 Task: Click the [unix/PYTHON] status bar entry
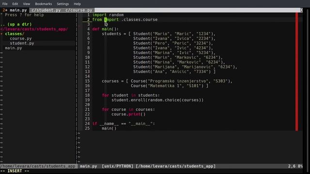118,166
